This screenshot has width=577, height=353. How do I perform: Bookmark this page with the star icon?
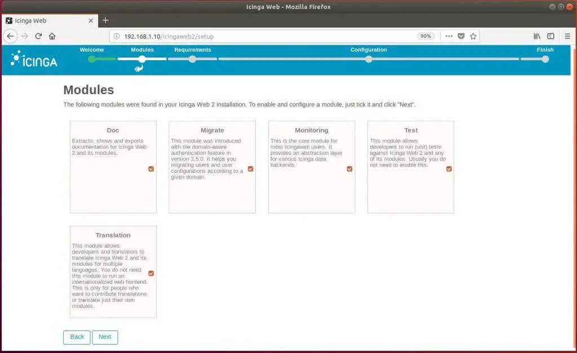pos(473,36)
